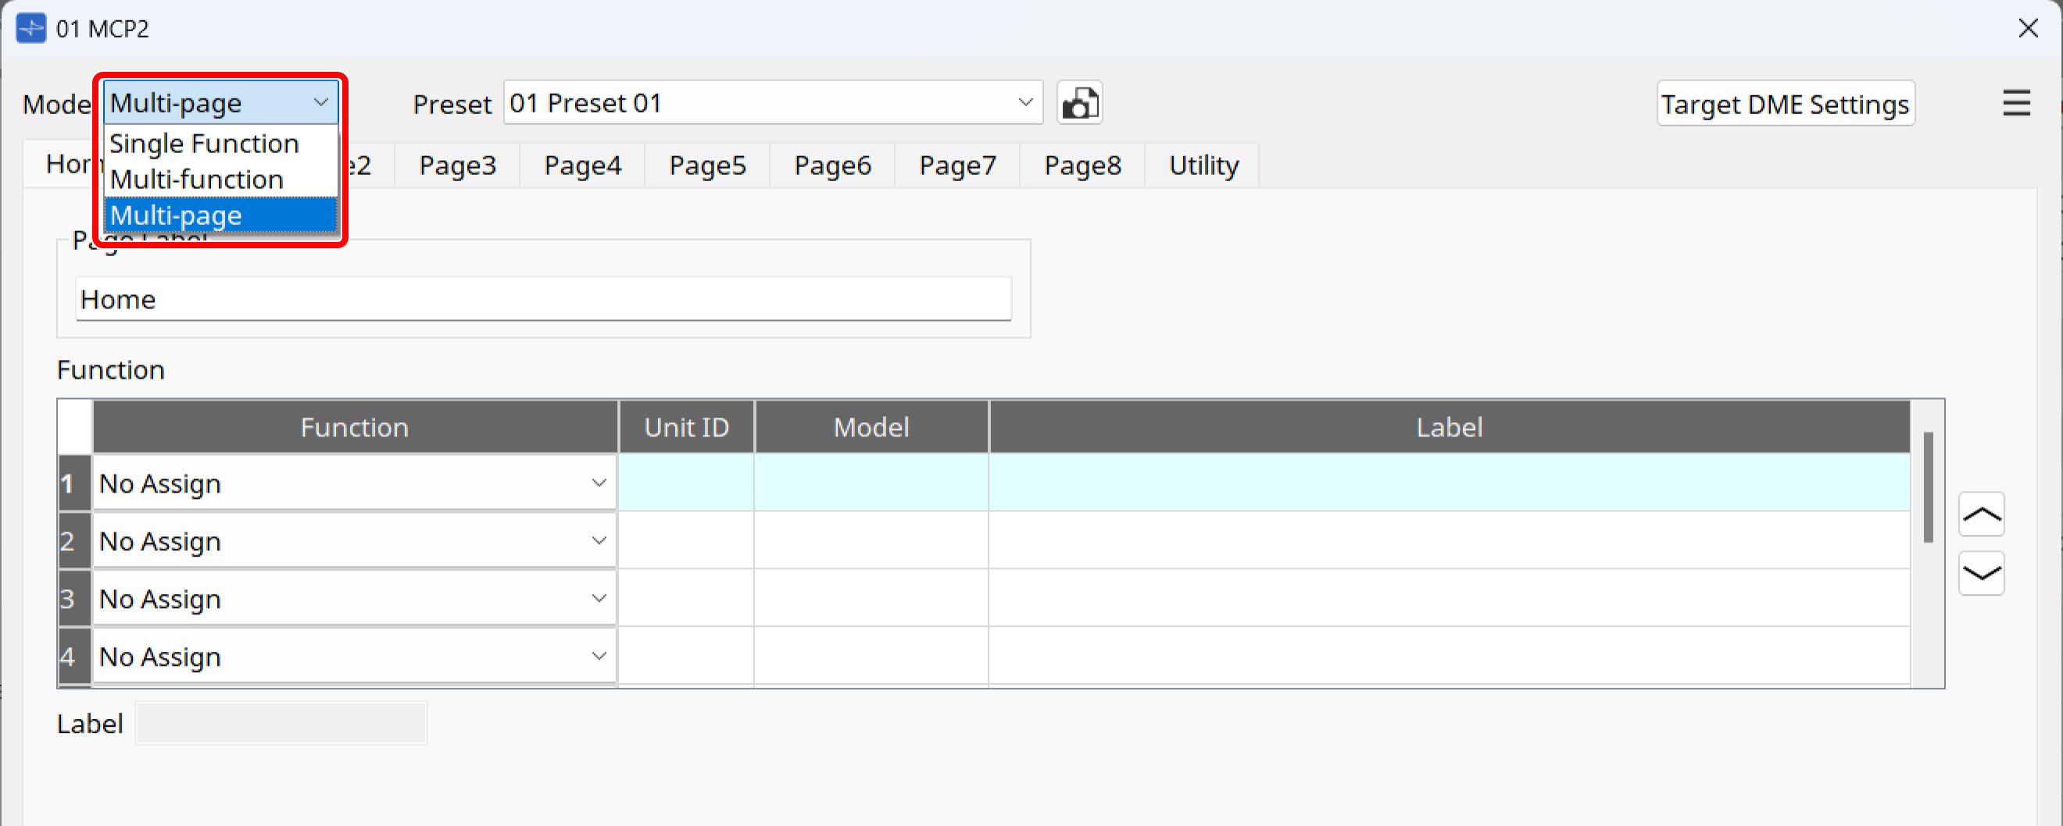2063x826 pixels.
Task: Select Multi-function mode option
Action: 197,180
